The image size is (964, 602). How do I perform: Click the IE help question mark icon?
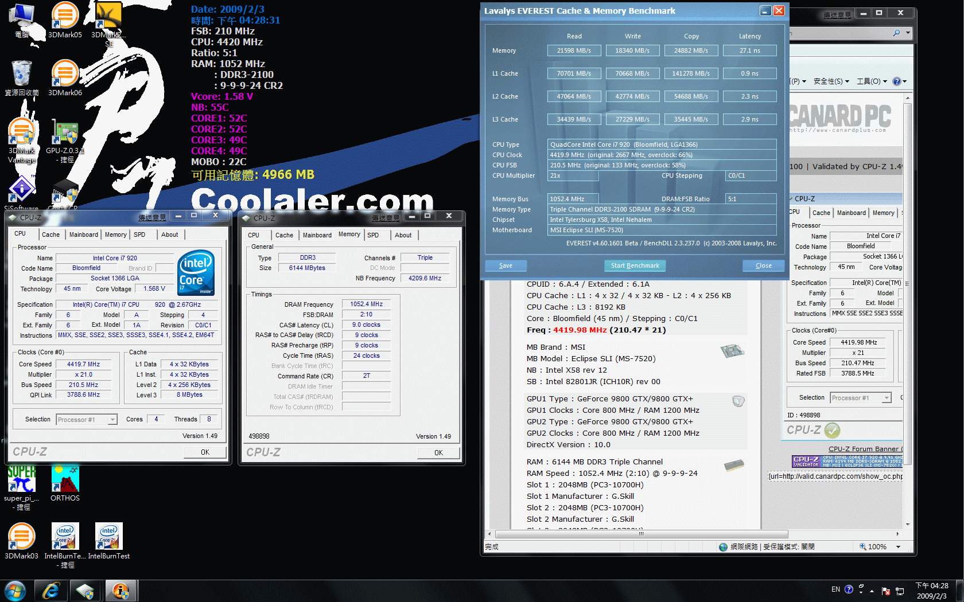897,81
